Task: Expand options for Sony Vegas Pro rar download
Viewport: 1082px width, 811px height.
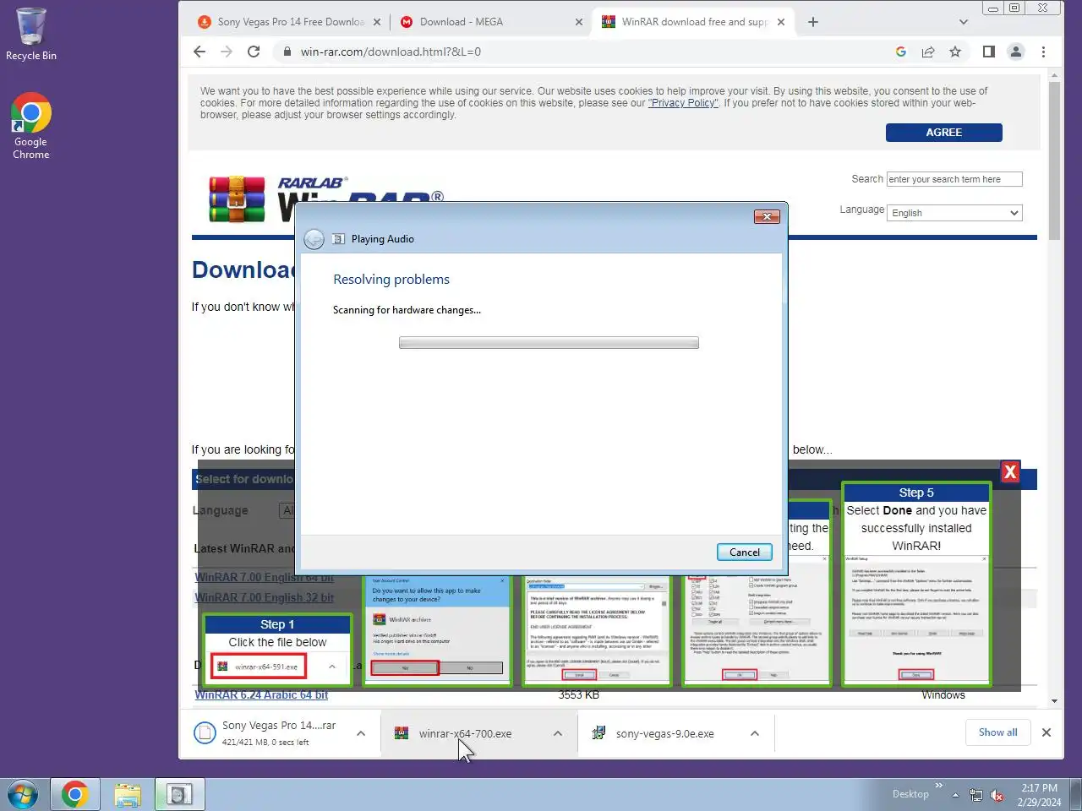Action: (x=361, y=733)
